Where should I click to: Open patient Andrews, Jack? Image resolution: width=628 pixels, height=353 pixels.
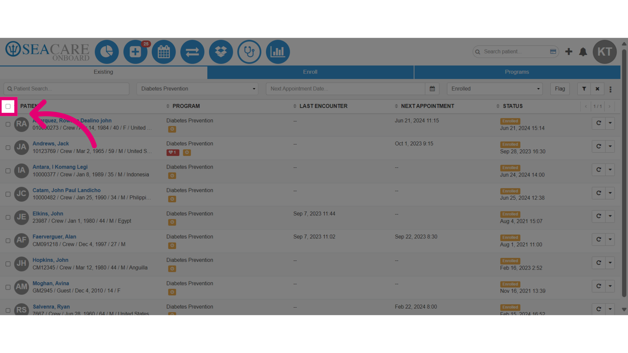coord(51,143)
